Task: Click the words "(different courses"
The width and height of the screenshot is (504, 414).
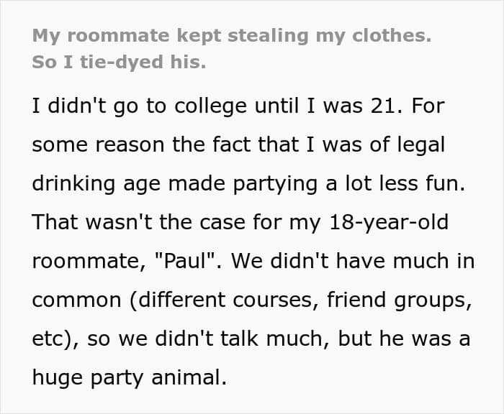Action: coord(208,299)
